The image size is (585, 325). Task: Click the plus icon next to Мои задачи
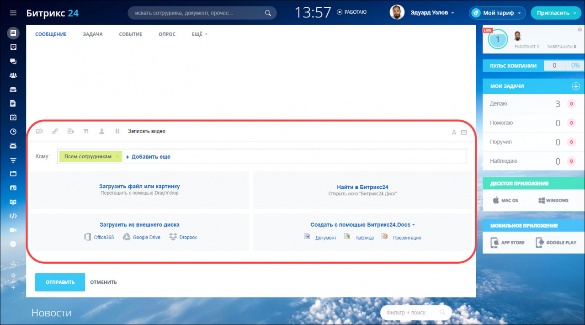point(576,86)
